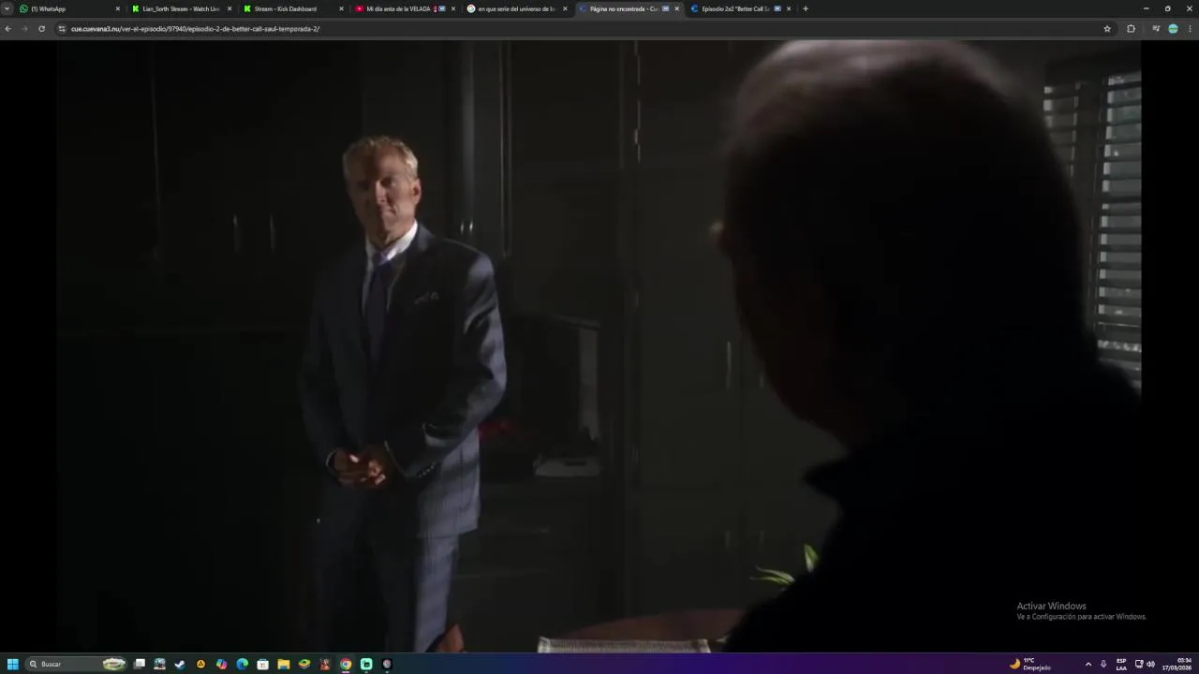Open the green Kick app in taskbar
Screen dimensions: 1199x674
(x=366, y=664)
